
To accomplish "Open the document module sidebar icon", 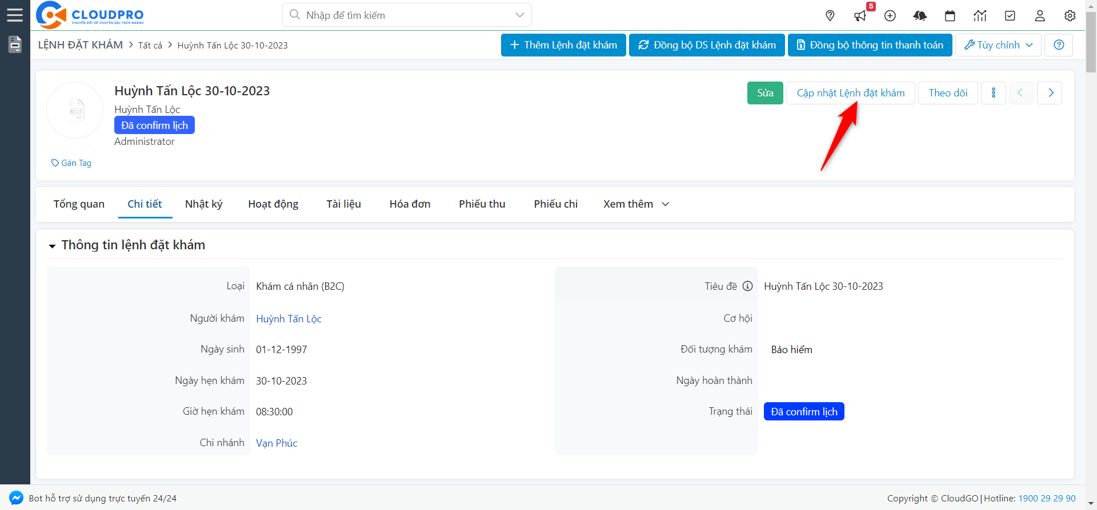I will (x=15, y=44).
